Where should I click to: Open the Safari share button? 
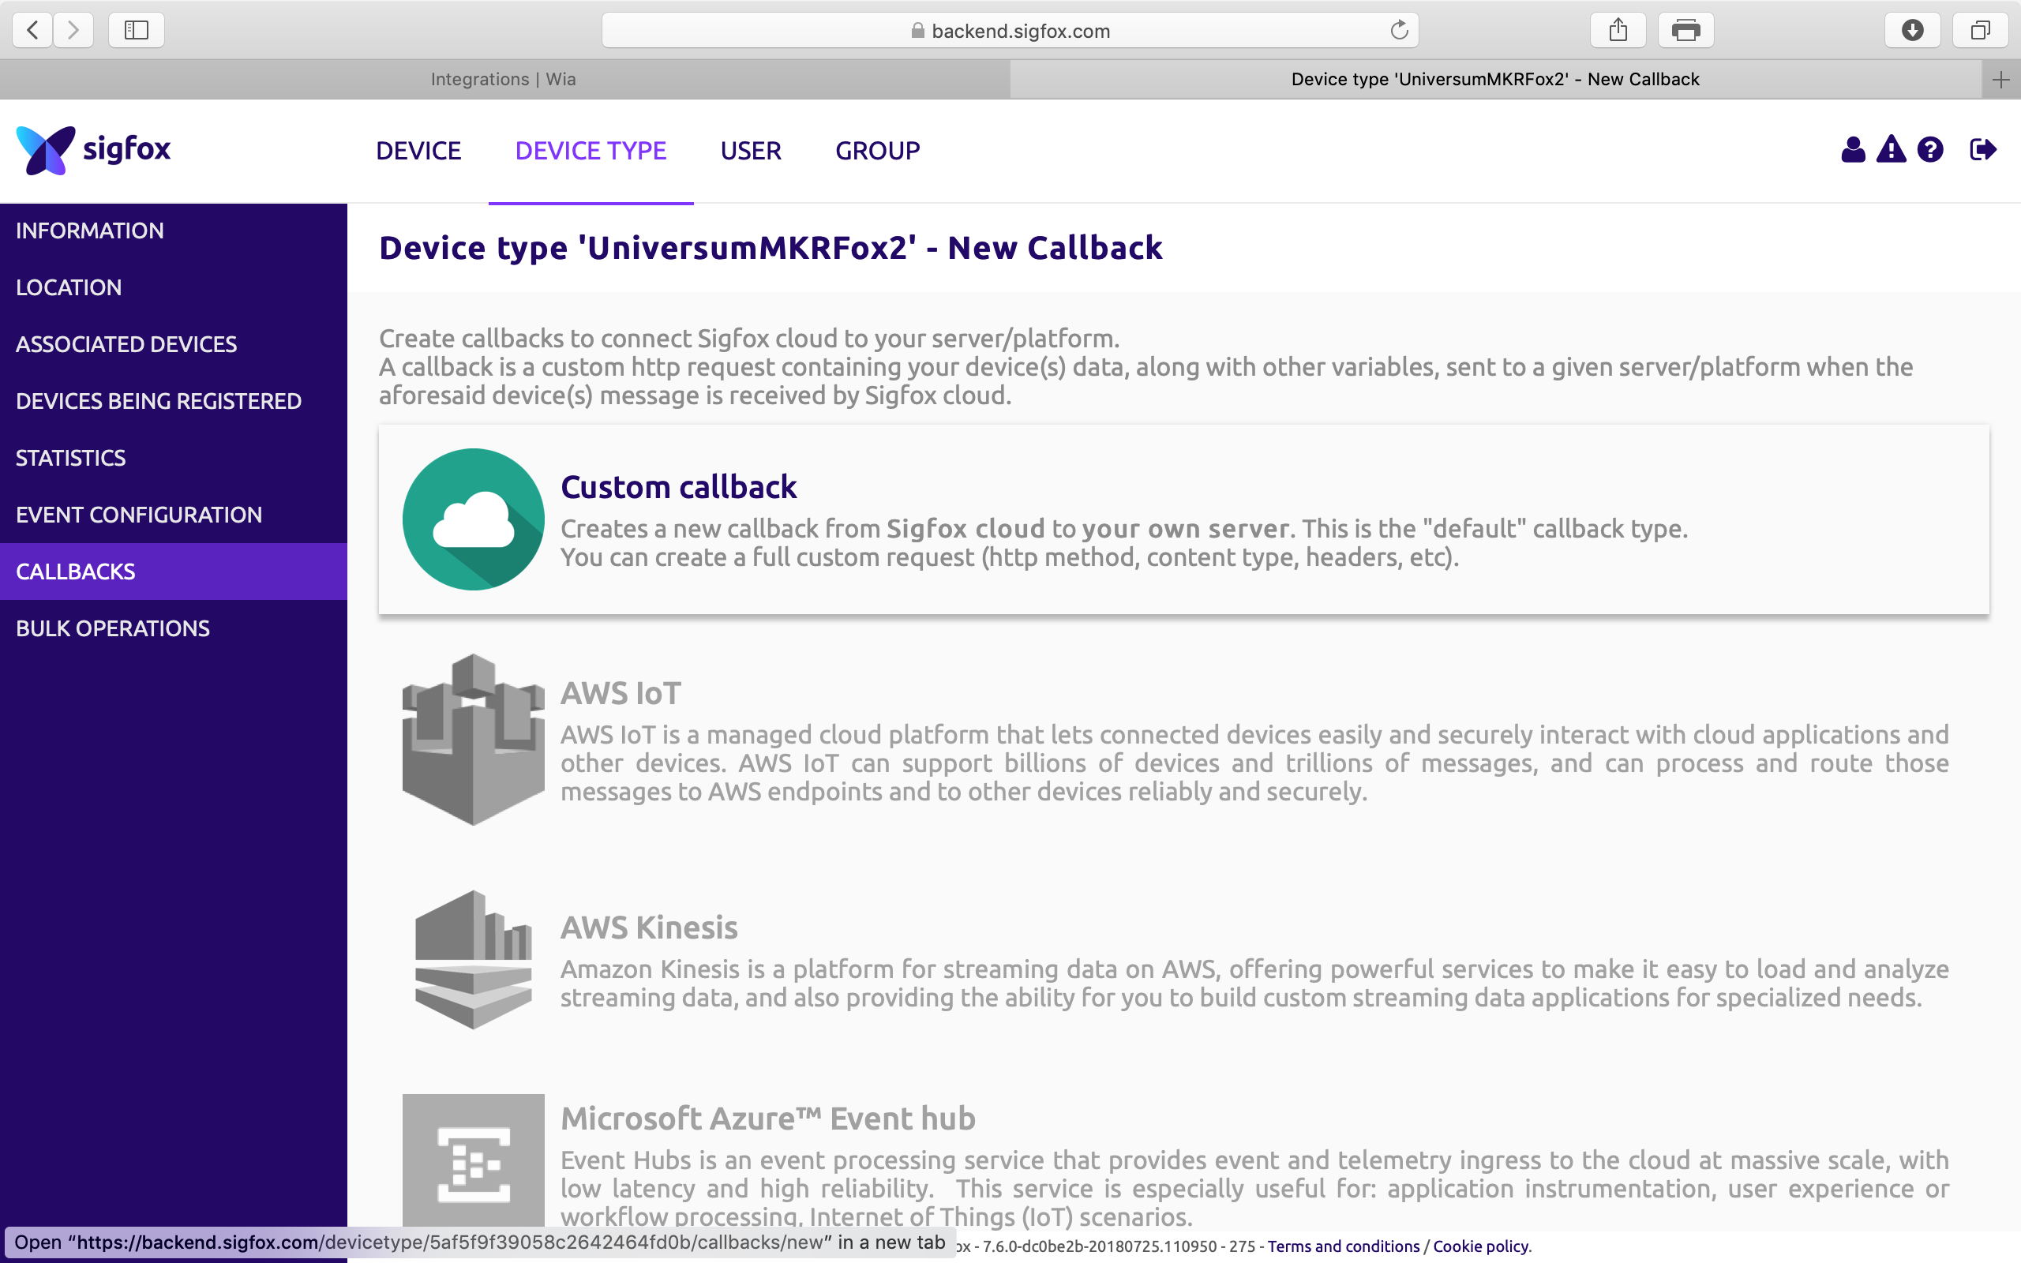coord(1618,31)
